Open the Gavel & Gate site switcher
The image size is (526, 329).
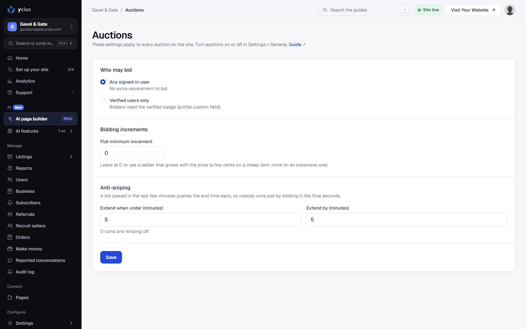(40, 27)
